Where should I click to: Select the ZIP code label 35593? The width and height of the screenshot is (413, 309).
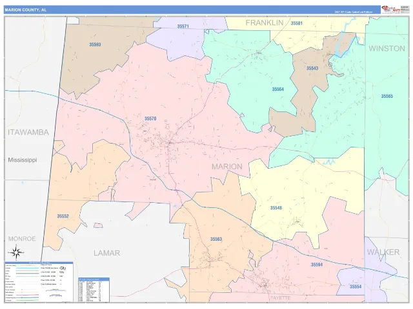tap(95, 44)
